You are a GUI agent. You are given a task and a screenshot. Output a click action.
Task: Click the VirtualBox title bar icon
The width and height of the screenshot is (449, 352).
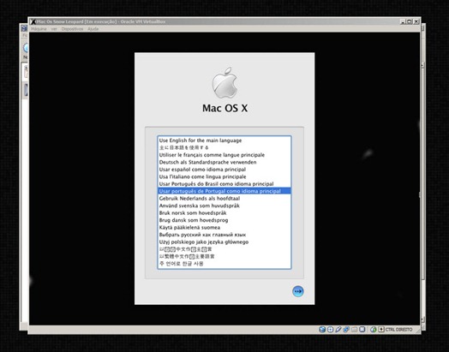tap(33, 21)
